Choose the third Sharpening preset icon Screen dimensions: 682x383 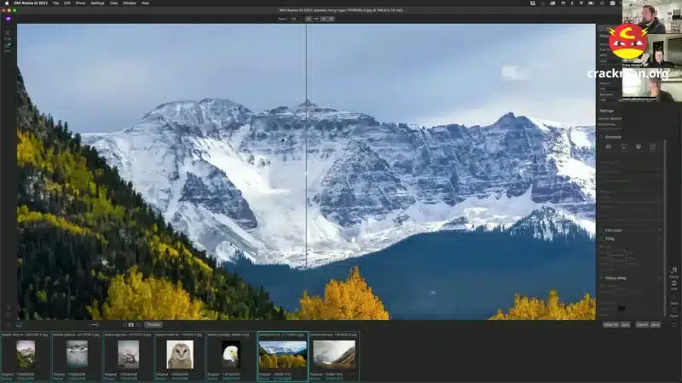click(x=638, y=146)
